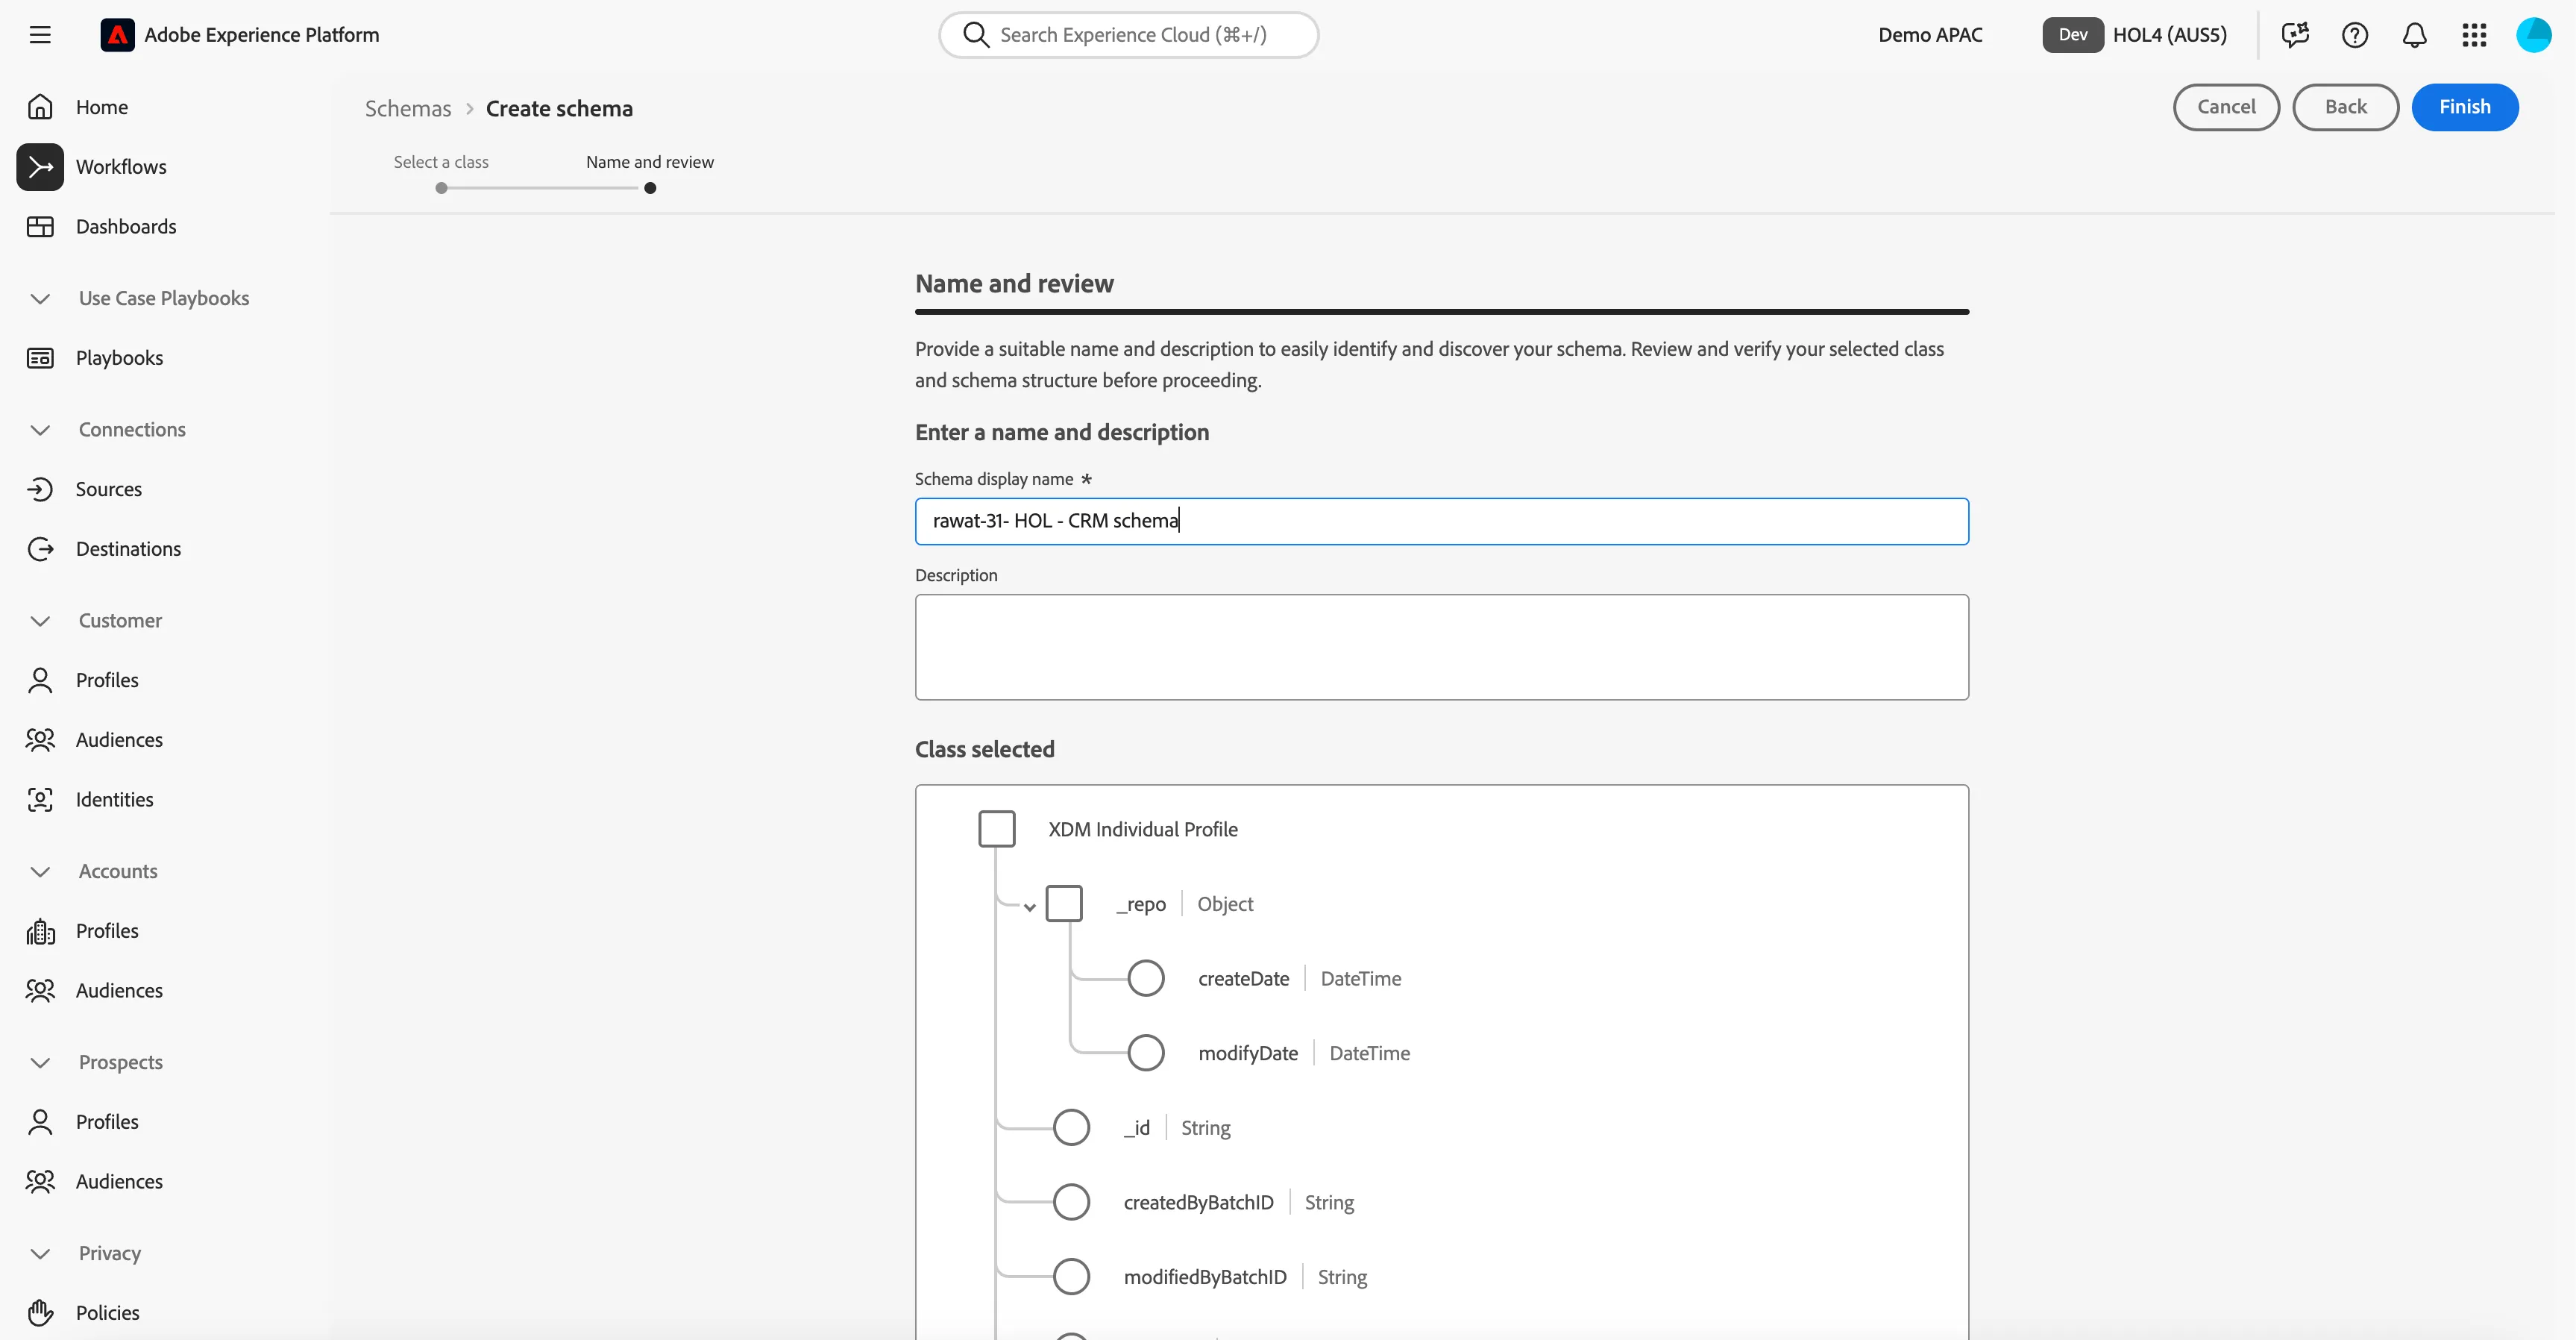Open the HOL4 (AUS5) sandbox selector
This screenshot has width=2576, height=1340.
tap(2135, 35)
